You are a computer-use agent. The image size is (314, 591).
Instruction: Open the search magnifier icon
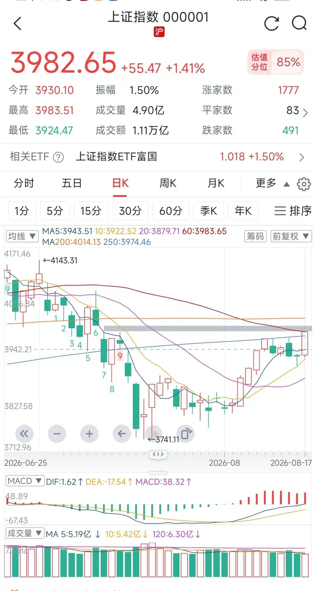point(299,23)
